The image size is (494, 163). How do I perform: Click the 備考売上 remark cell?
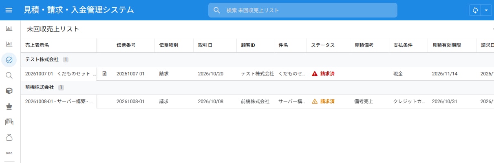pos(364,101)
